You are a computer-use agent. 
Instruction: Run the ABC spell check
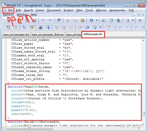tap(59, 20)
